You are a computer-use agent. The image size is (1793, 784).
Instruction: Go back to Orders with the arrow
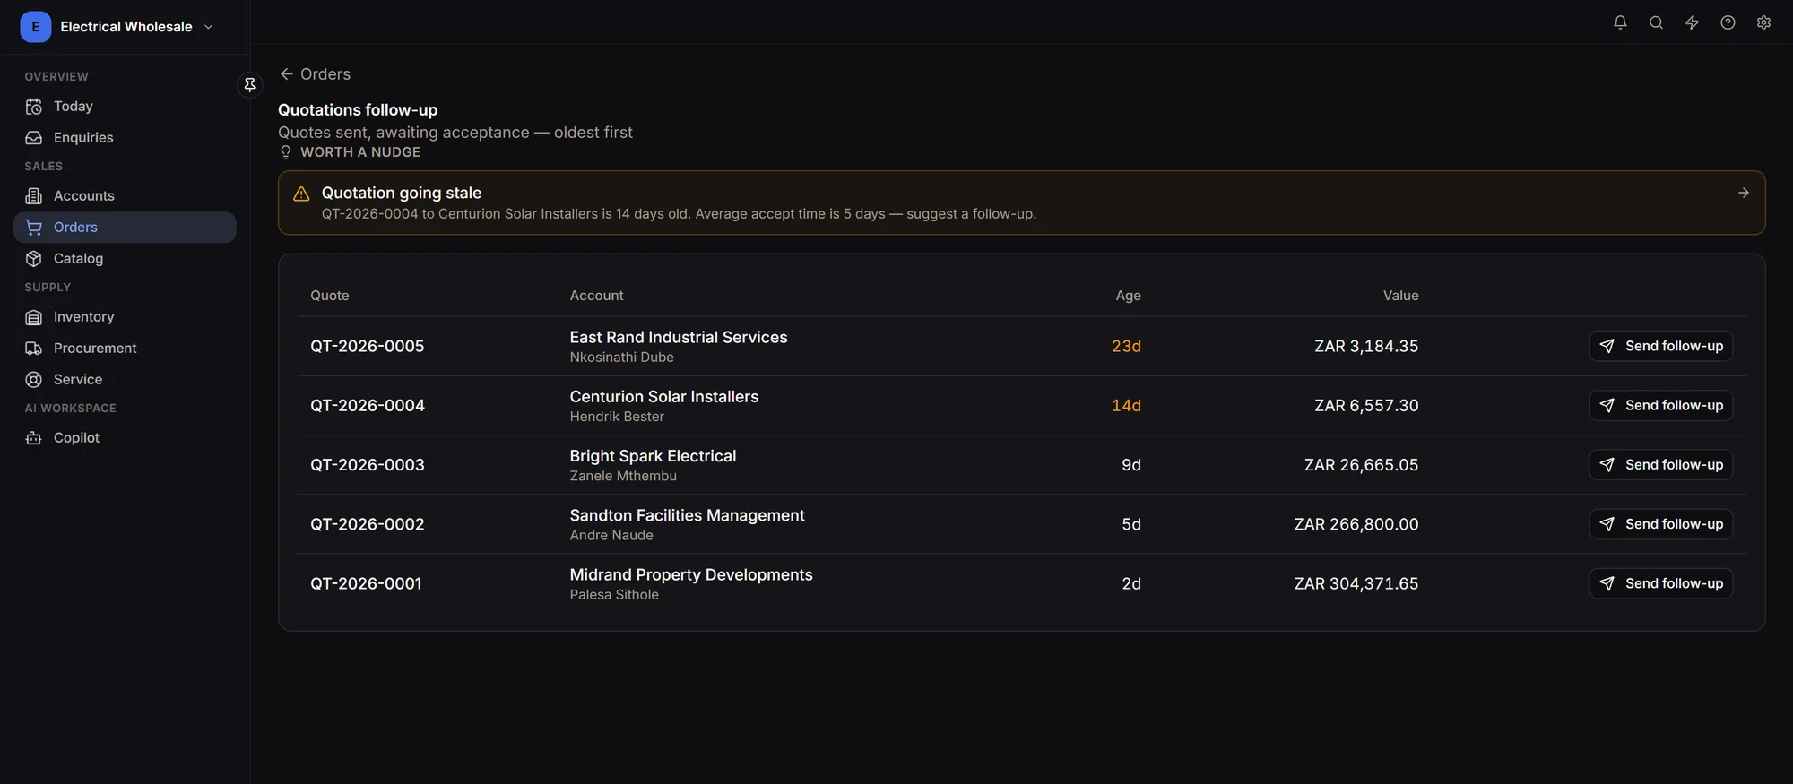pyautogui.click(x=286, y=73)
